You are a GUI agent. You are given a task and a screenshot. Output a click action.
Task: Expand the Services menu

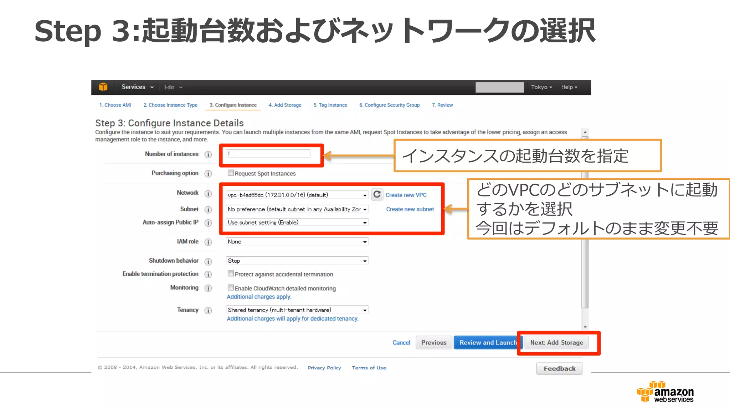coord(137,87)
